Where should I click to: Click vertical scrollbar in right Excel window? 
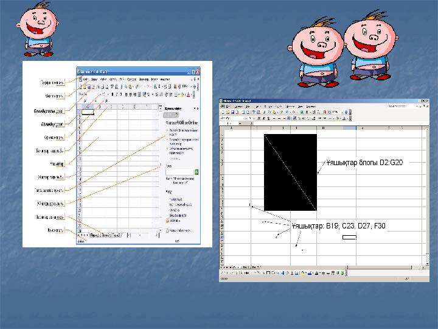[427, 196]
